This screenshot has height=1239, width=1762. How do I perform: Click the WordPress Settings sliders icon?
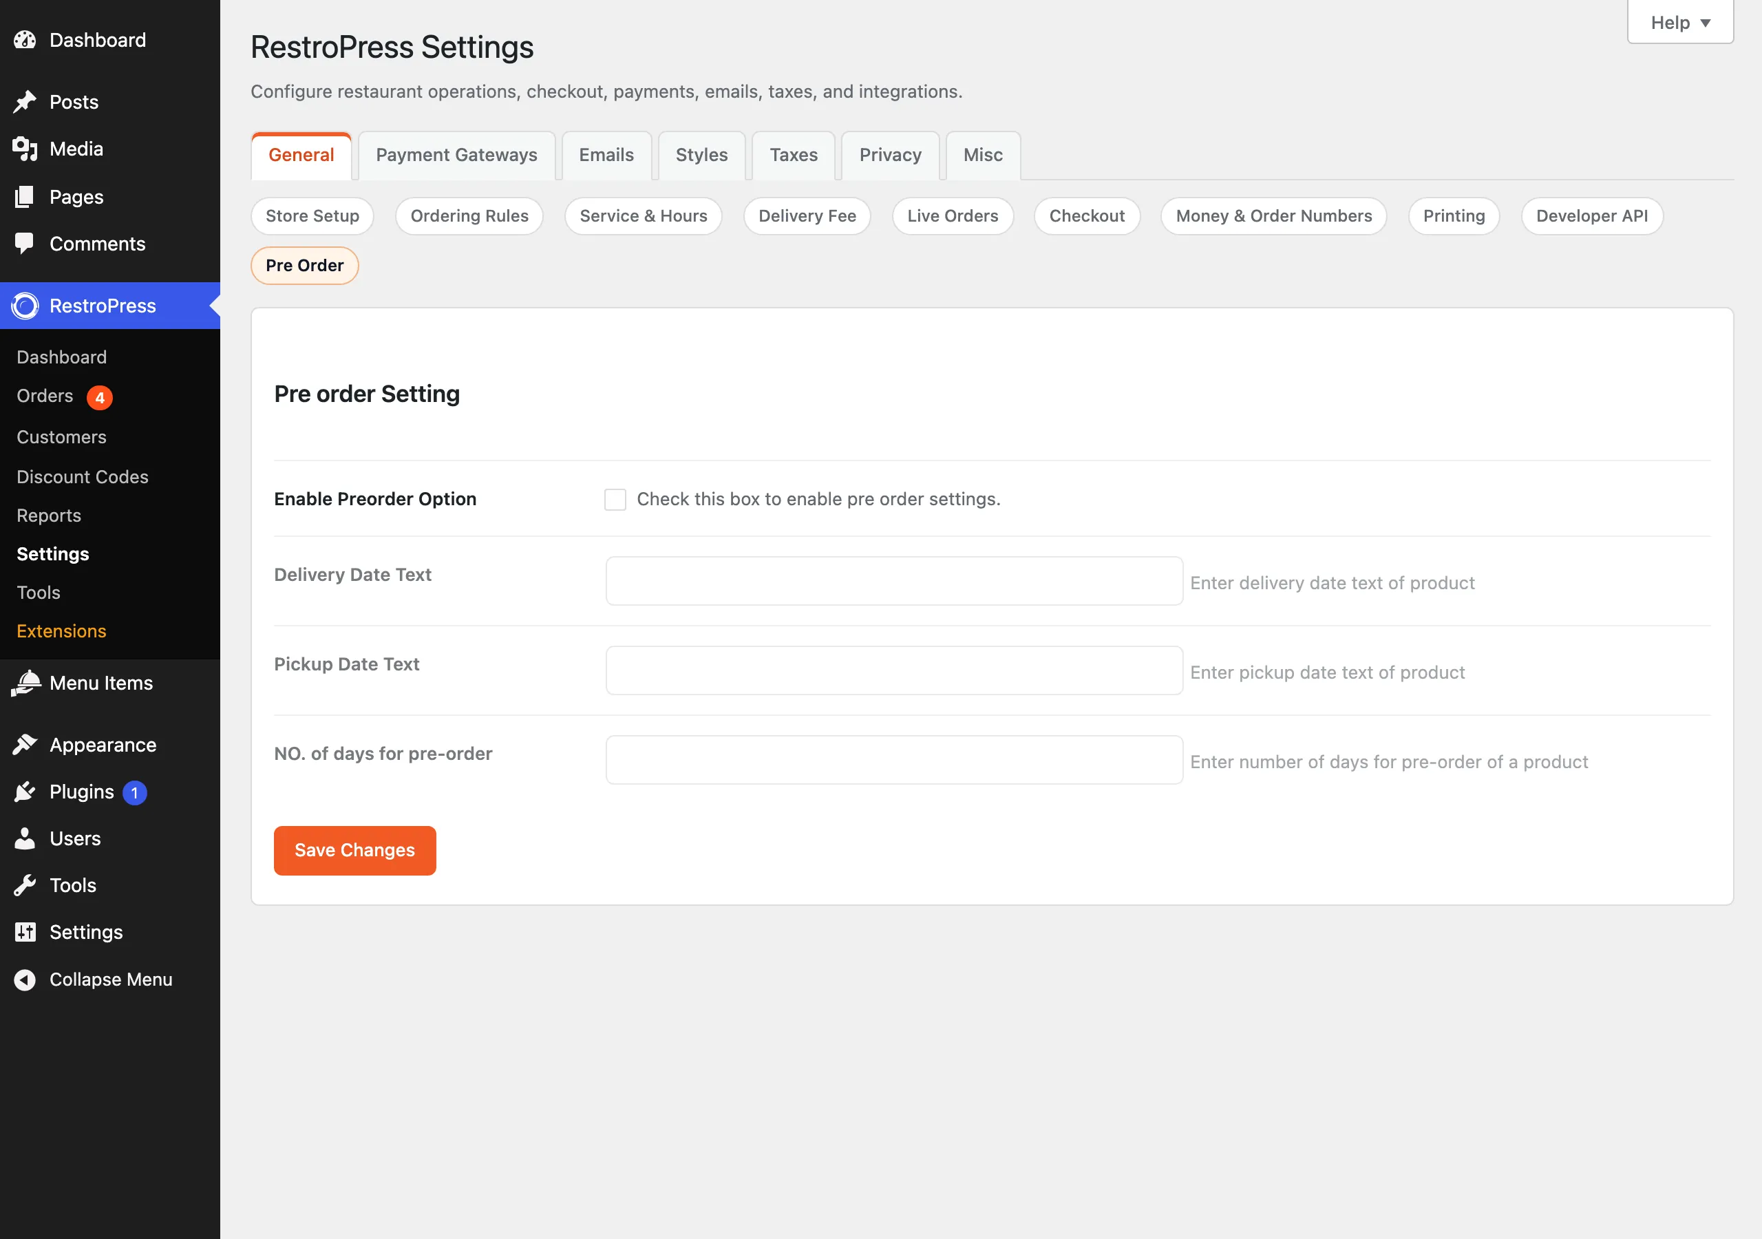[x=25, y=932]
